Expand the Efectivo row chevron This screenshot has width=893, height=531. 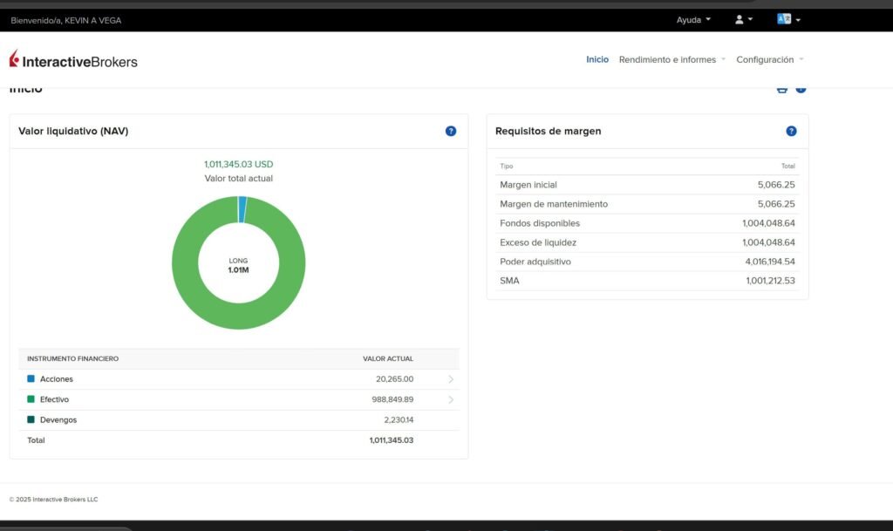tap(451, 399)
